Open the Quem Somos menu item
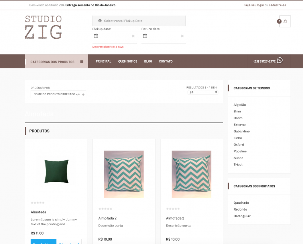 click(x=128, y=61)
